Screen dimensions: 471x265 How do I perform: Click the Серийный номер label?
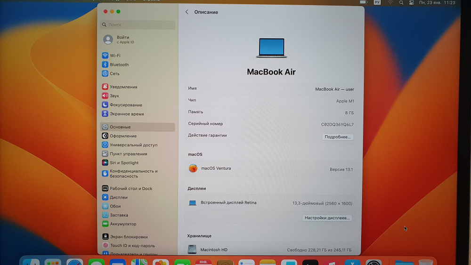click(x=205, y=124)
